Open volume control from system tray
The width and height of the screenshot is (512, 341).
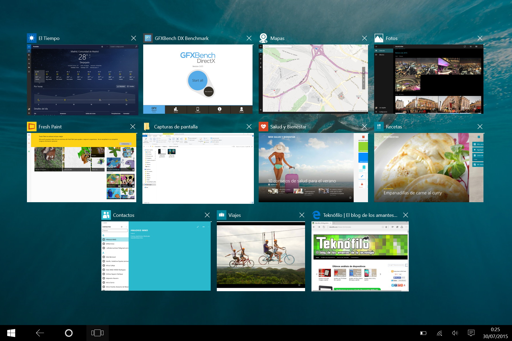[455, 333]
